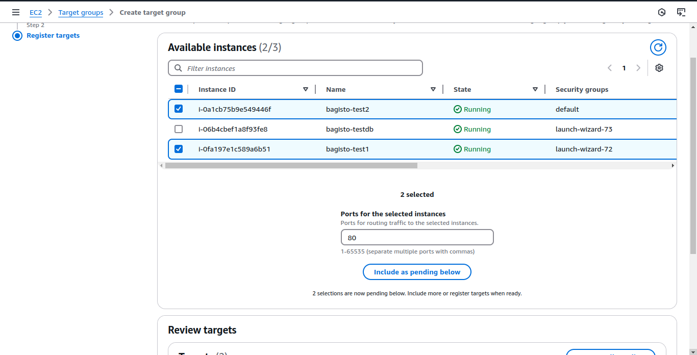Click the search magnifier in filter box
The width and height of the screenshot is (697, 355).
tap(178, 68)
